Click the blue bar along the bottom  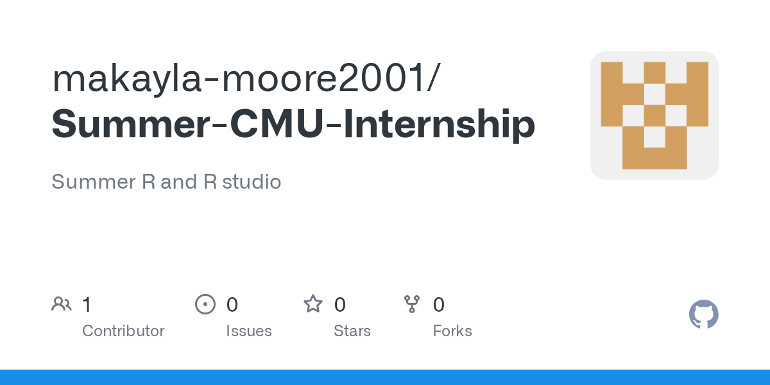[385, 377]
